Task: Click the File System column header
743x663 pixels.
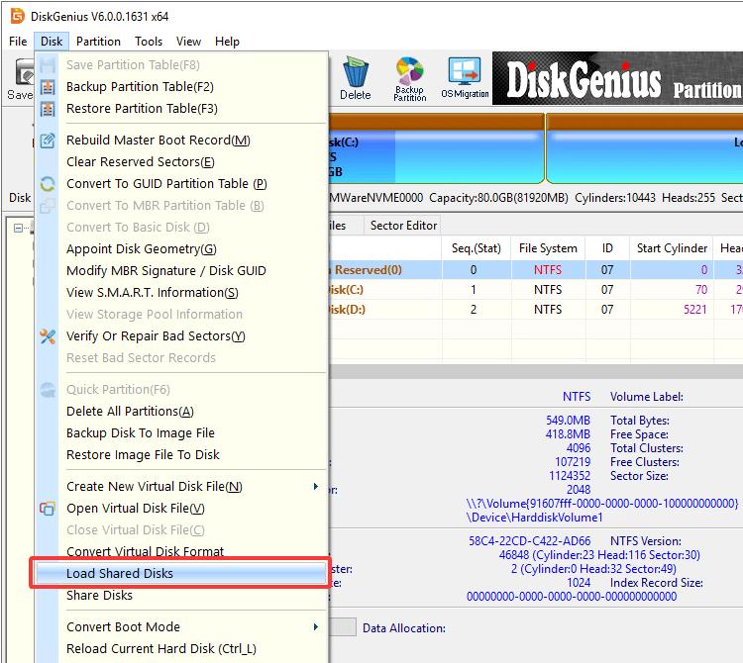Action: click(x=548, y=248)
